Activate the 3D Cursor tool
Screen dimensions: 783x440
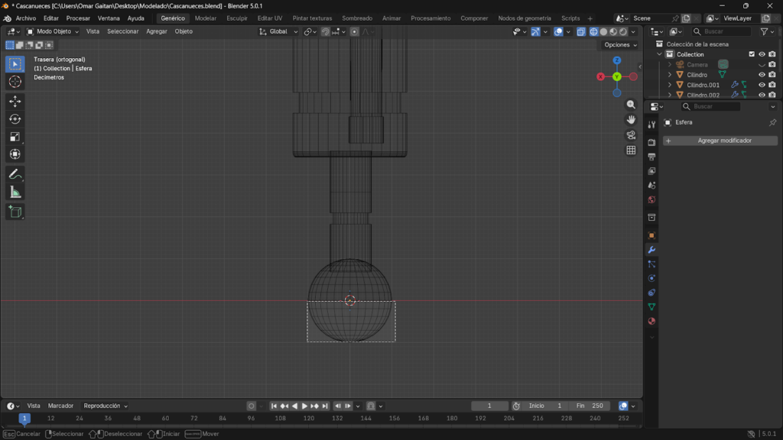point(15,82)
